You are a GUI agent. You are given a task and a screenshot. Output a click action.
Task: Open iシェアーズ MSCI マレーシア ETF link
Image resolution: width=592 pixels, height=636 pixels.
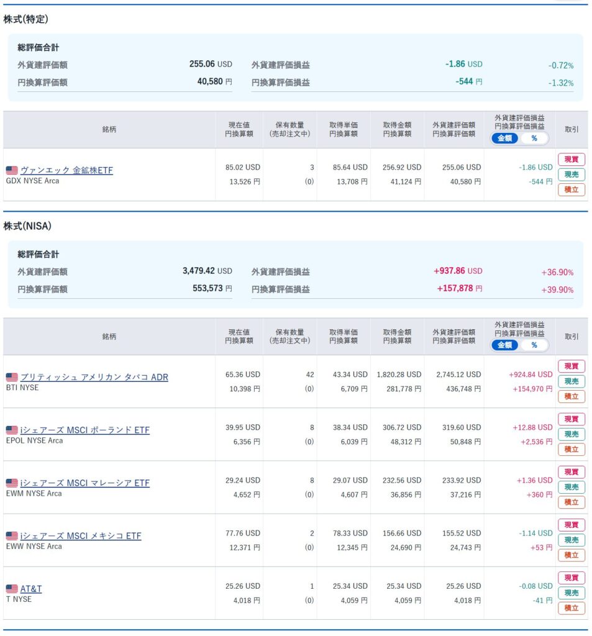(x=85, y=483)
